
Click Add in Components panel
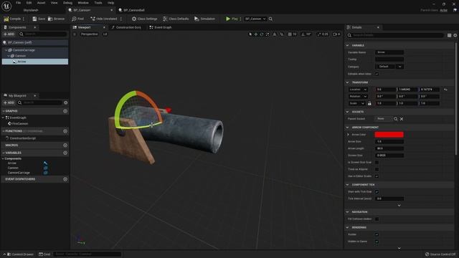9,34
